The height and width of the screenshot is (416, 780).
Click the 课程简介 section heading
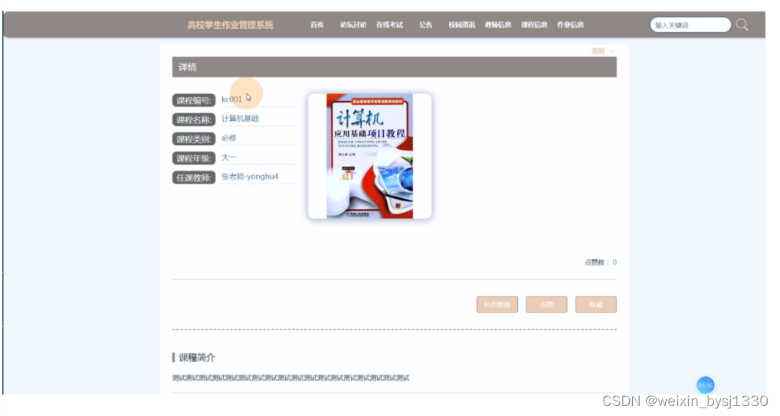coord(196,357)
